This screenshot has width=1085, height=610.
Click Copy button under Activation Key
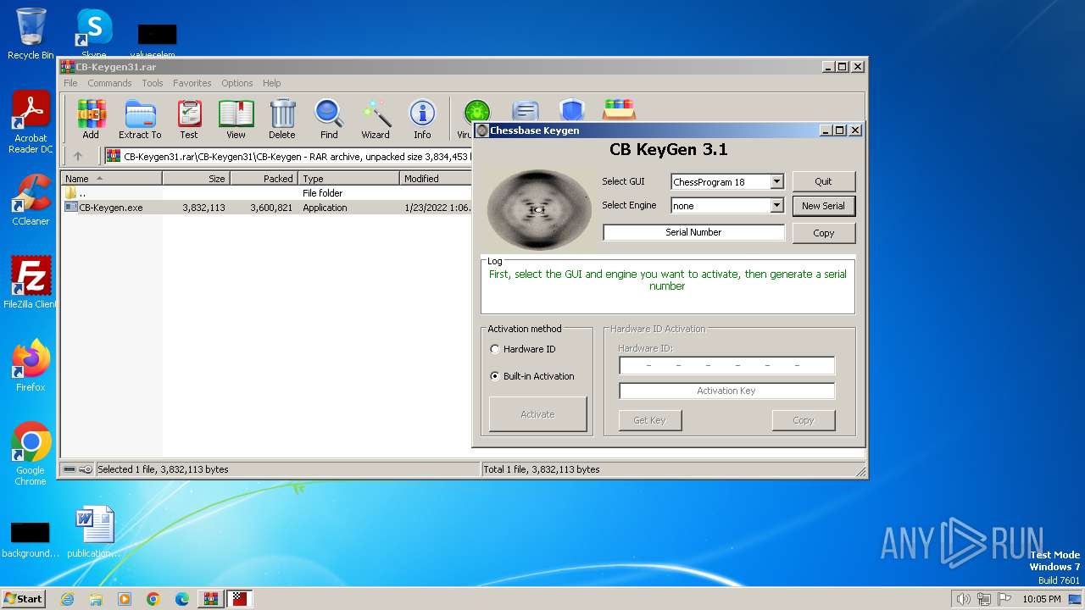click(x=804, y=420)
